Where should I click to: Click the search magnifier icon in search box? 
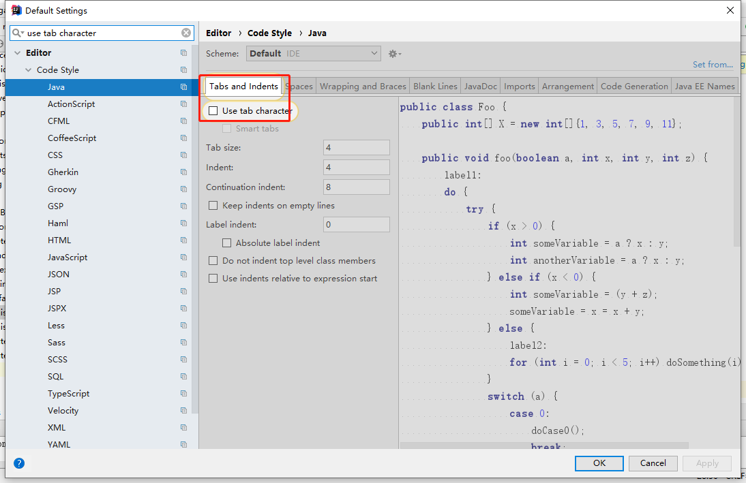(17, 33)
